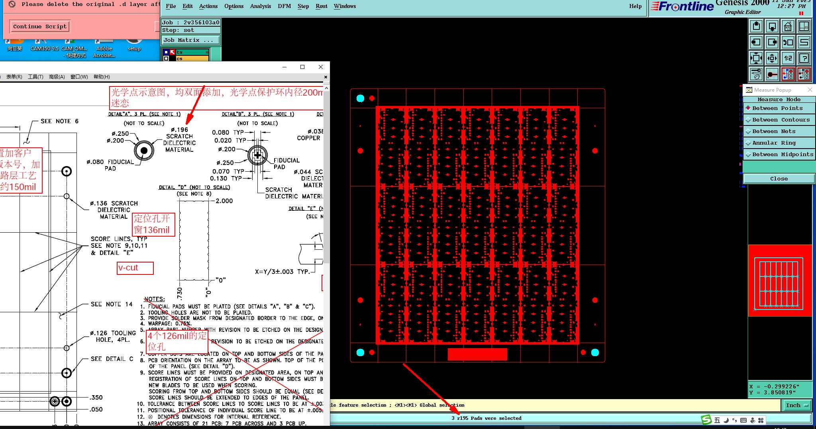Viewport: 816px width, 429px height.
Task: Open the Adobe Acrobat desktop shortcut
Action: [104, 48]
